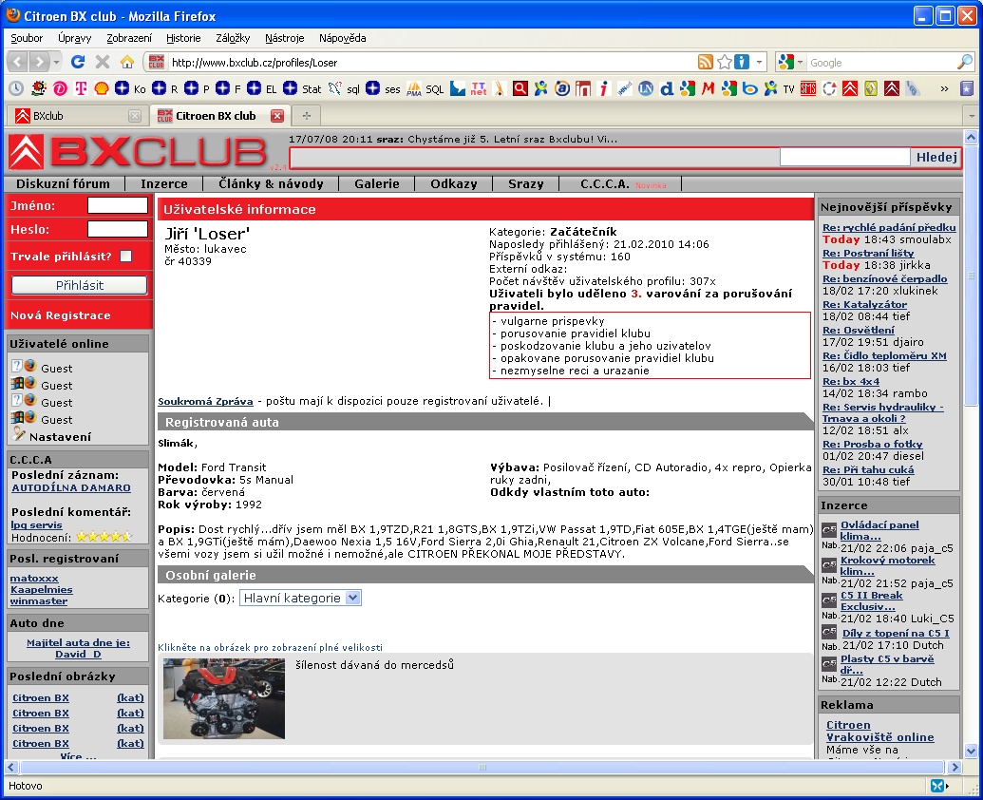Click the RSS feed icon in address bar
983x800 pixels.
point(706,62)
